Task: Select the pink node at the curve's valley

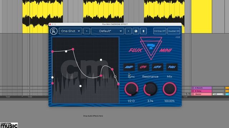Action: [101, 76]
